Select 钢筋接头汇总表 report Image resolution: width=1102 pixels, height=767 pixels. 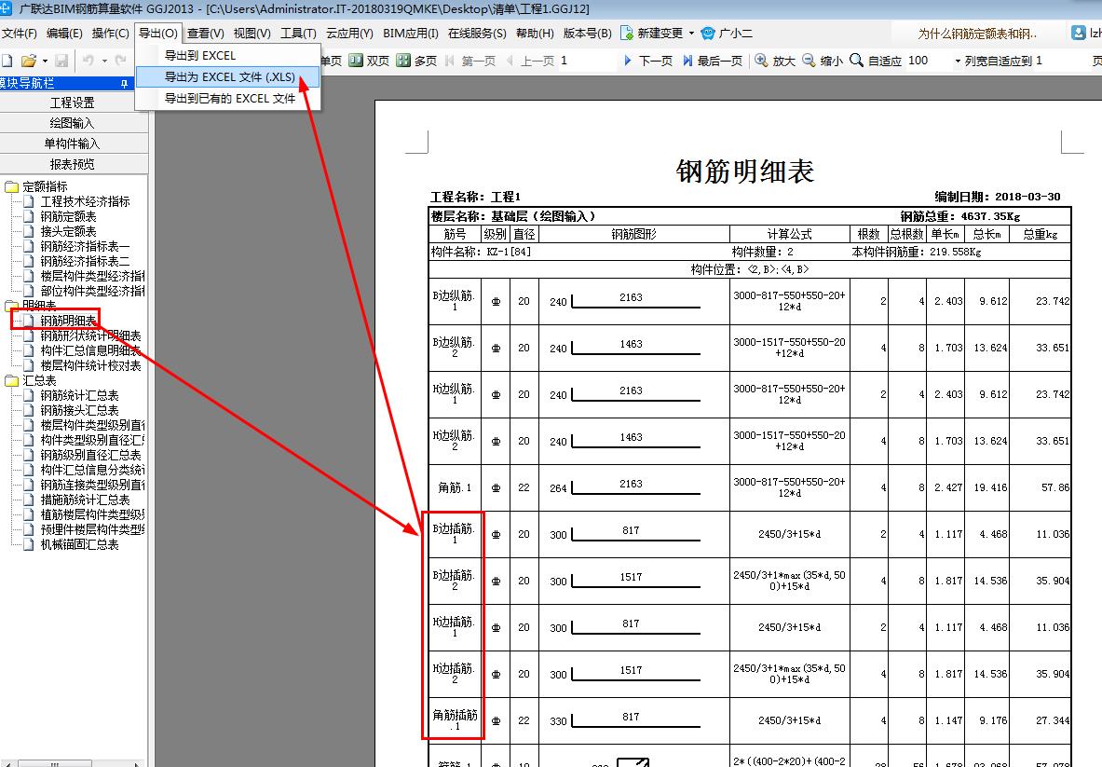tap(79, 411)
